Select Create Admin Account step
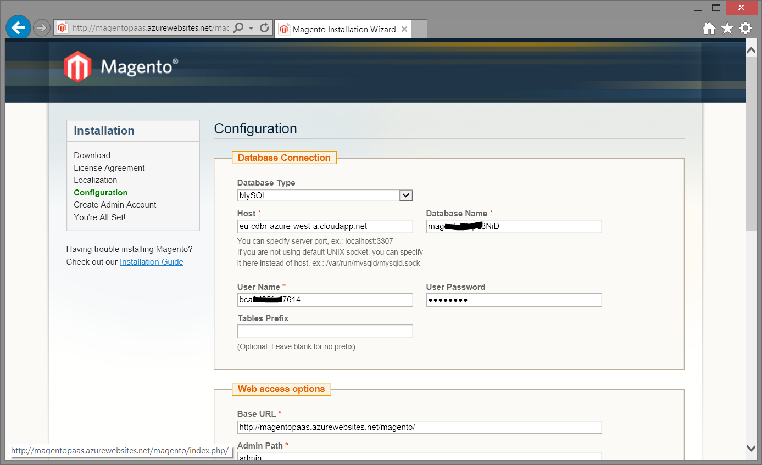This screenshot has width=762, height=465. (x=115, y=205)
